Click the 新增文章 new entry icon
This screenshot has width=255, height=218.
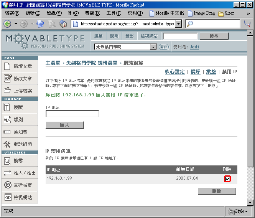click(7, 66)
